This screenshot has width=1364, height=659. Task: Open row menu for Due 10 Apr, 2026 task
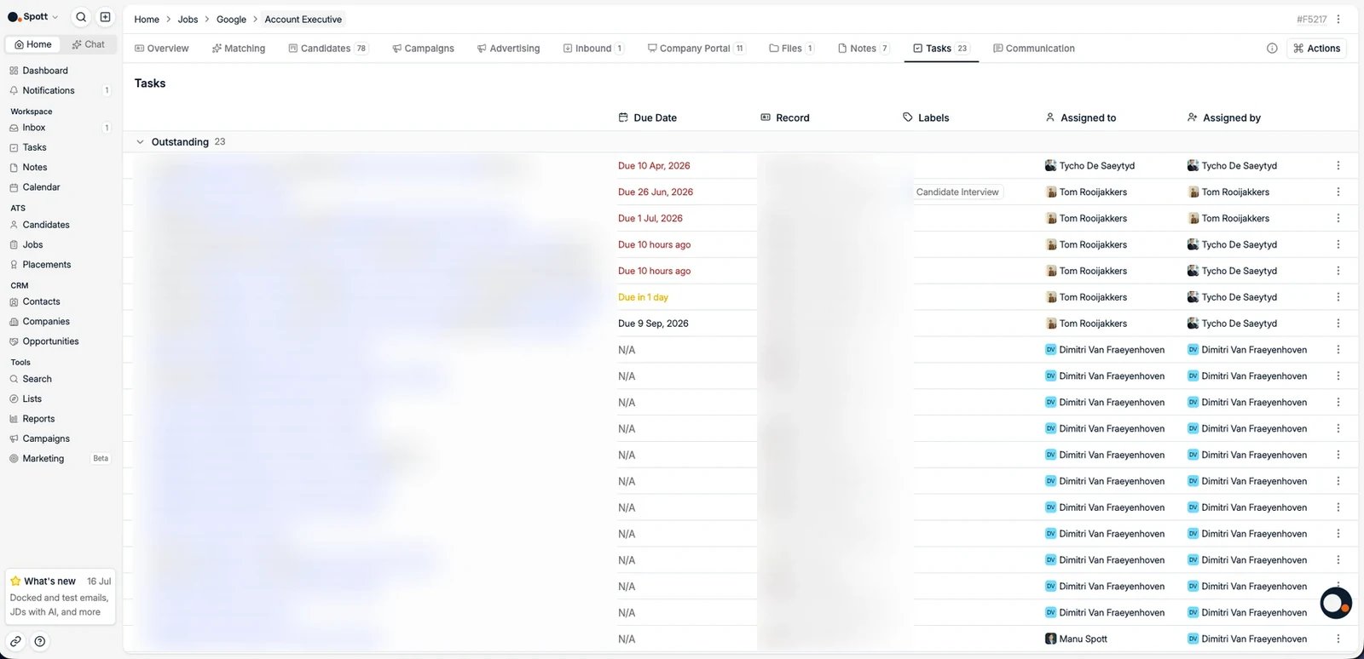[1338, 166]
